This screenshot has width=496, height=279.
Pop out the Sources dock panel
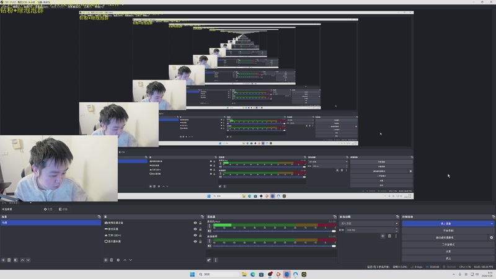click(x=203, y=216)
